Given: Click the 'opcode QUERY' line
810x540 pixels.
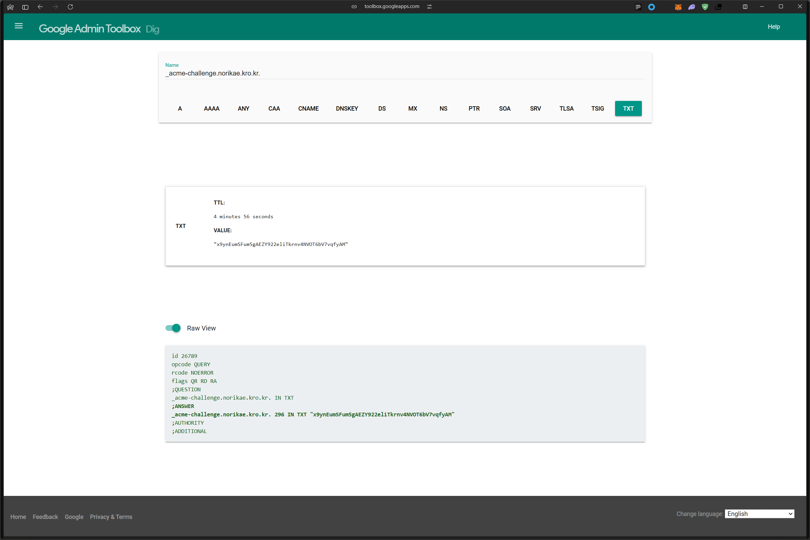Looking at the screenshot, I should (x=191, y=364).
